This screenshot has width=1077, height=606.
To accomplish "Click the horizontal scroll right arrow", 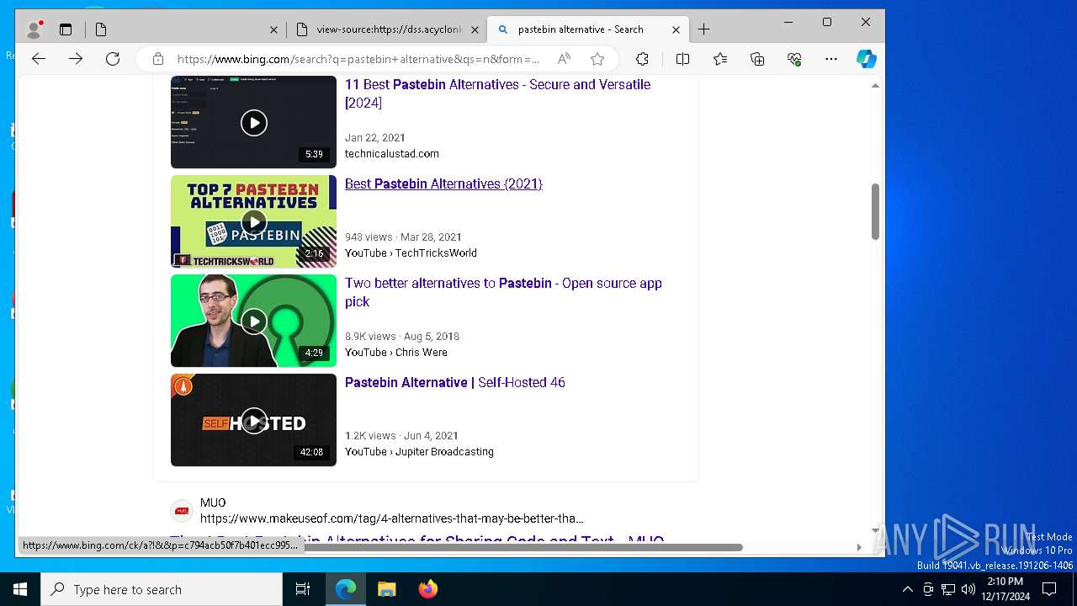I will point(858,547).
